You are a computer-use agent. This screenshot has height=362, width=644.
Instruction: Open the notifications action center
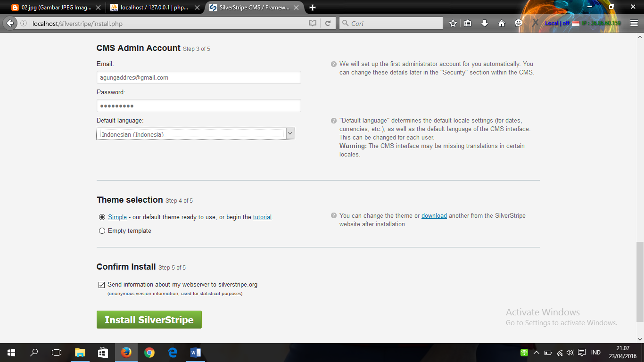(582, 353)
